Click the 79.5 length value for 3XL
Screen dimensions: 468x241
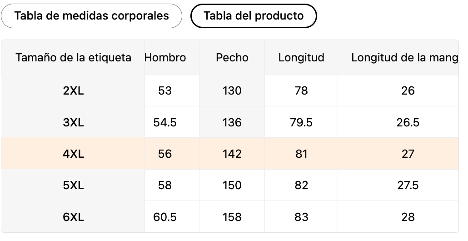(x=301, y=122)
